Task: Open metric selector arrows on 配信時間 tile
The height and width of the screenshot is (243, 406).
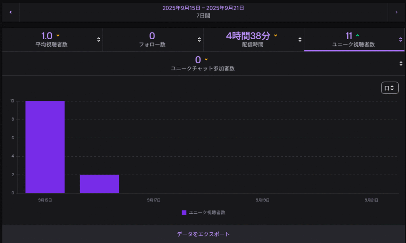Action: [300, 39]
